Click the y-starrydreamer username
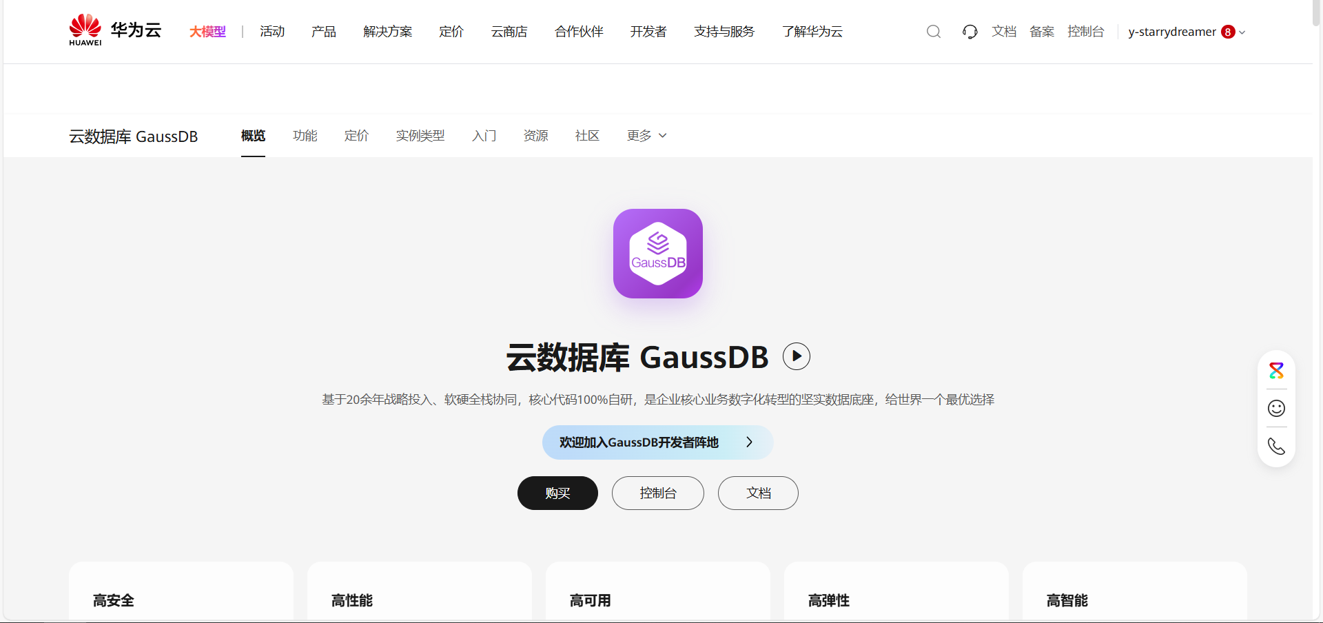The height and width of the screenshot is (623, 1323). click(x=1172, y=32)
